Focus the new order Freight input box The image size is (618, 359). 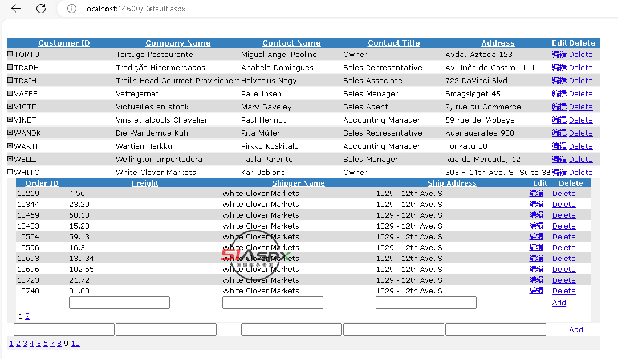pyautogui.click(x=119, y=303)
